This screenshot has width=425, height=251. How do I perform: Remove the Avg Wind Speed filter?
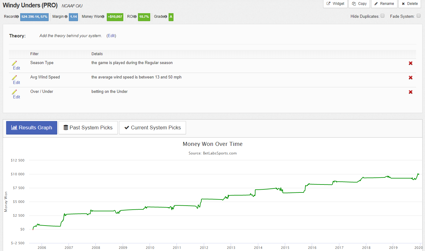(411, 78)
